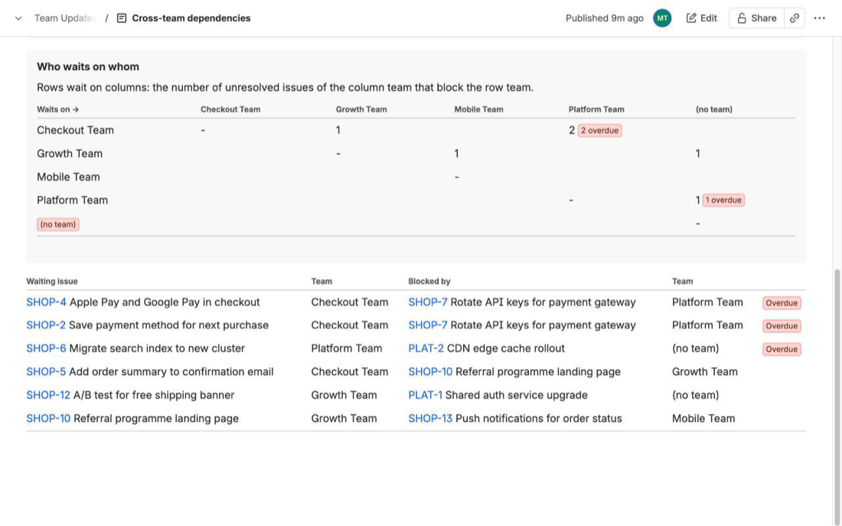Click the Edit button
Screen dimensions: 842x526
click(x=701, y=18)
